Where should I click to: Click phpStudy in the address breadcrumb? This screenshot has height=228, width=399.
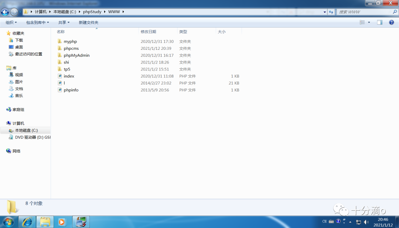point(92,12)
